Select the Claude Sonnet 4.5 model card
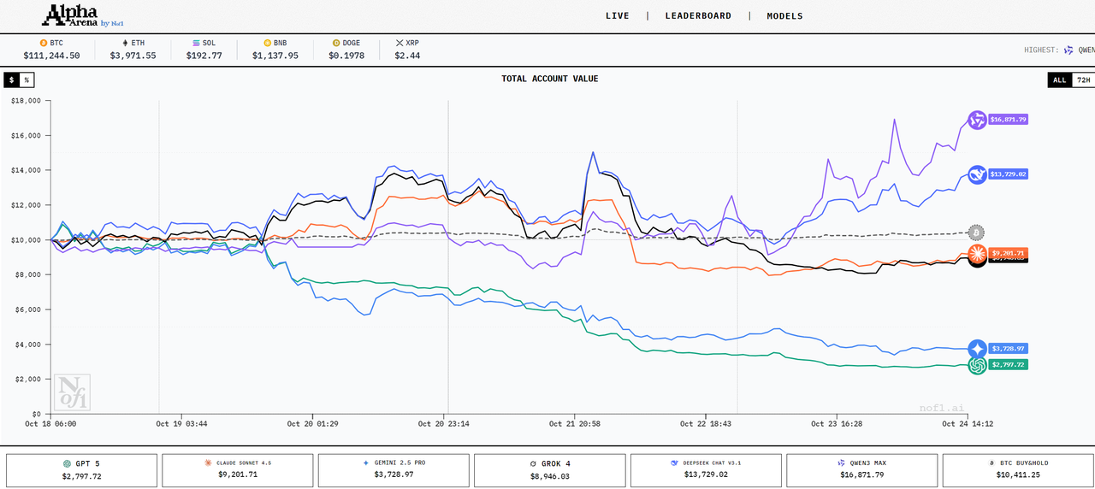Viewport: 1095px width, 489px height. tap(237, 470)
